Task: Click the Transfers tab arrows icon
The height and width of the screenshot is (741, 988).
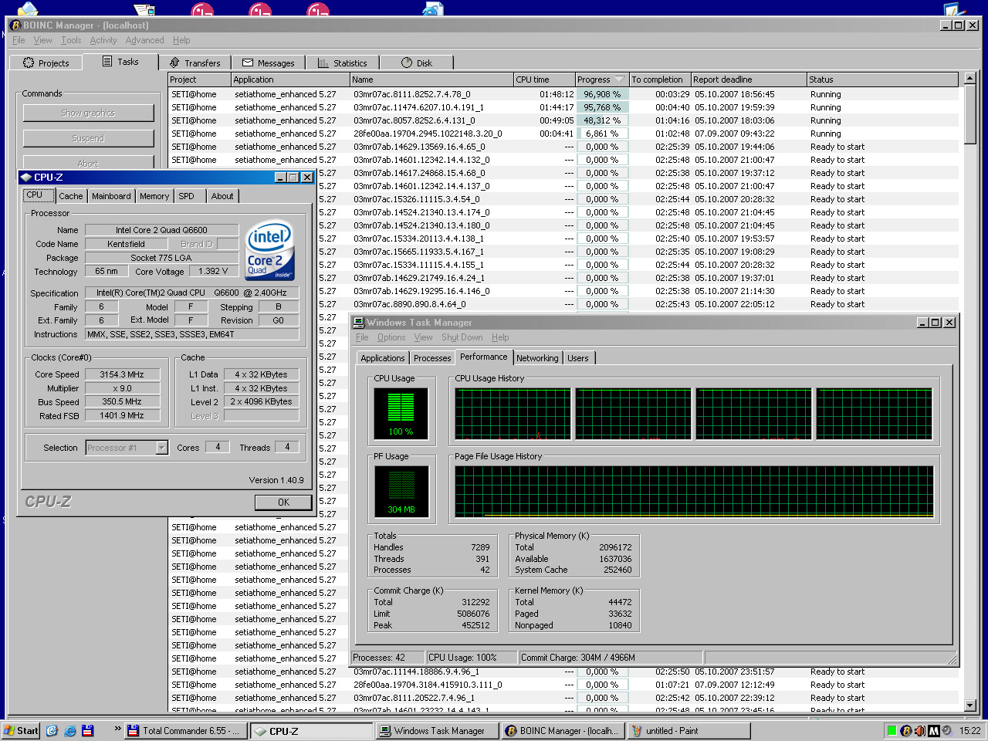Action: (174, 63)
